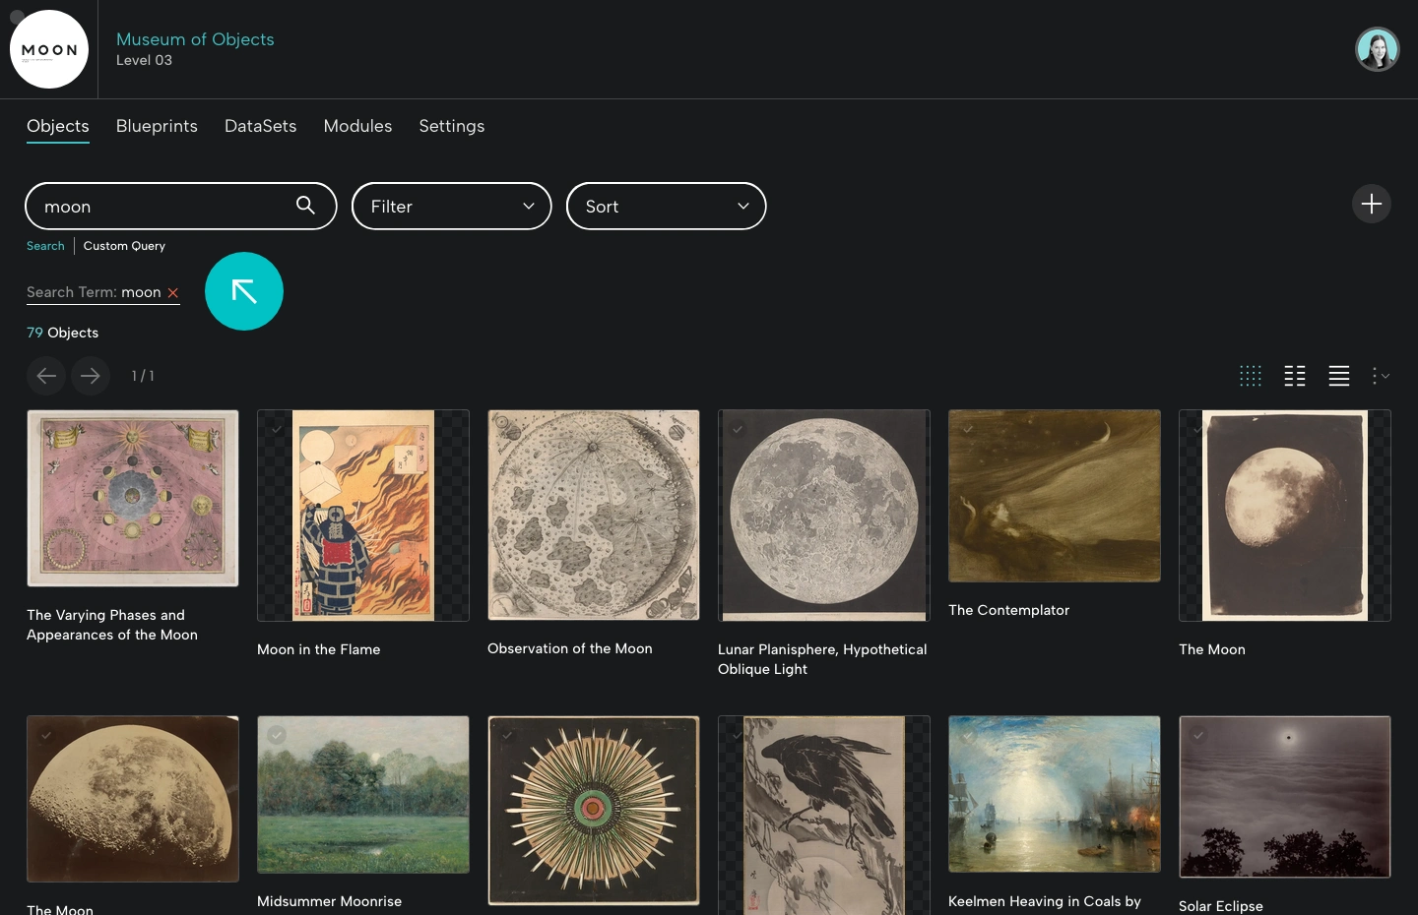Switch to grid view layout
This screenshot has height=915, width=1418.
coord(1251,376)
